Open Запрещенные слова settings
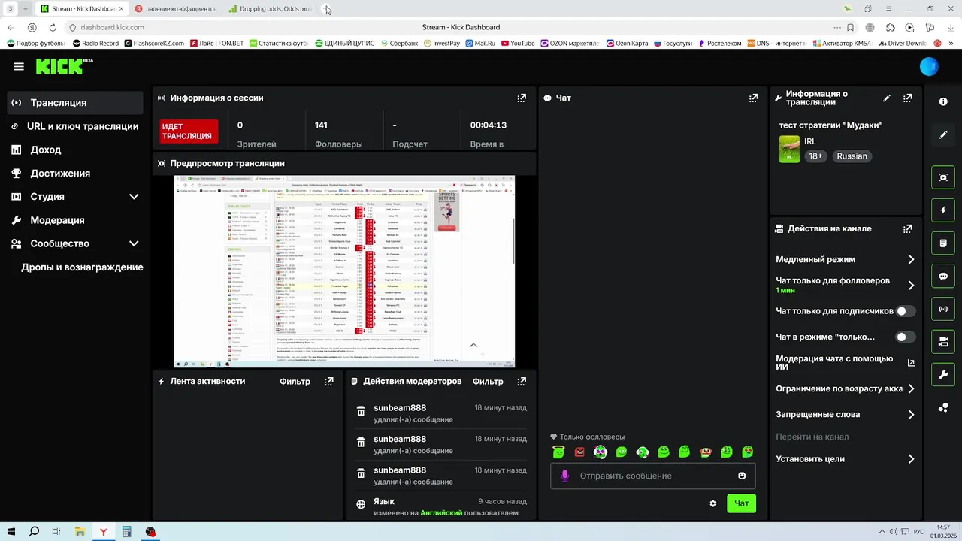The width and height of the screenshot is (962, 541). pos(846,414)
